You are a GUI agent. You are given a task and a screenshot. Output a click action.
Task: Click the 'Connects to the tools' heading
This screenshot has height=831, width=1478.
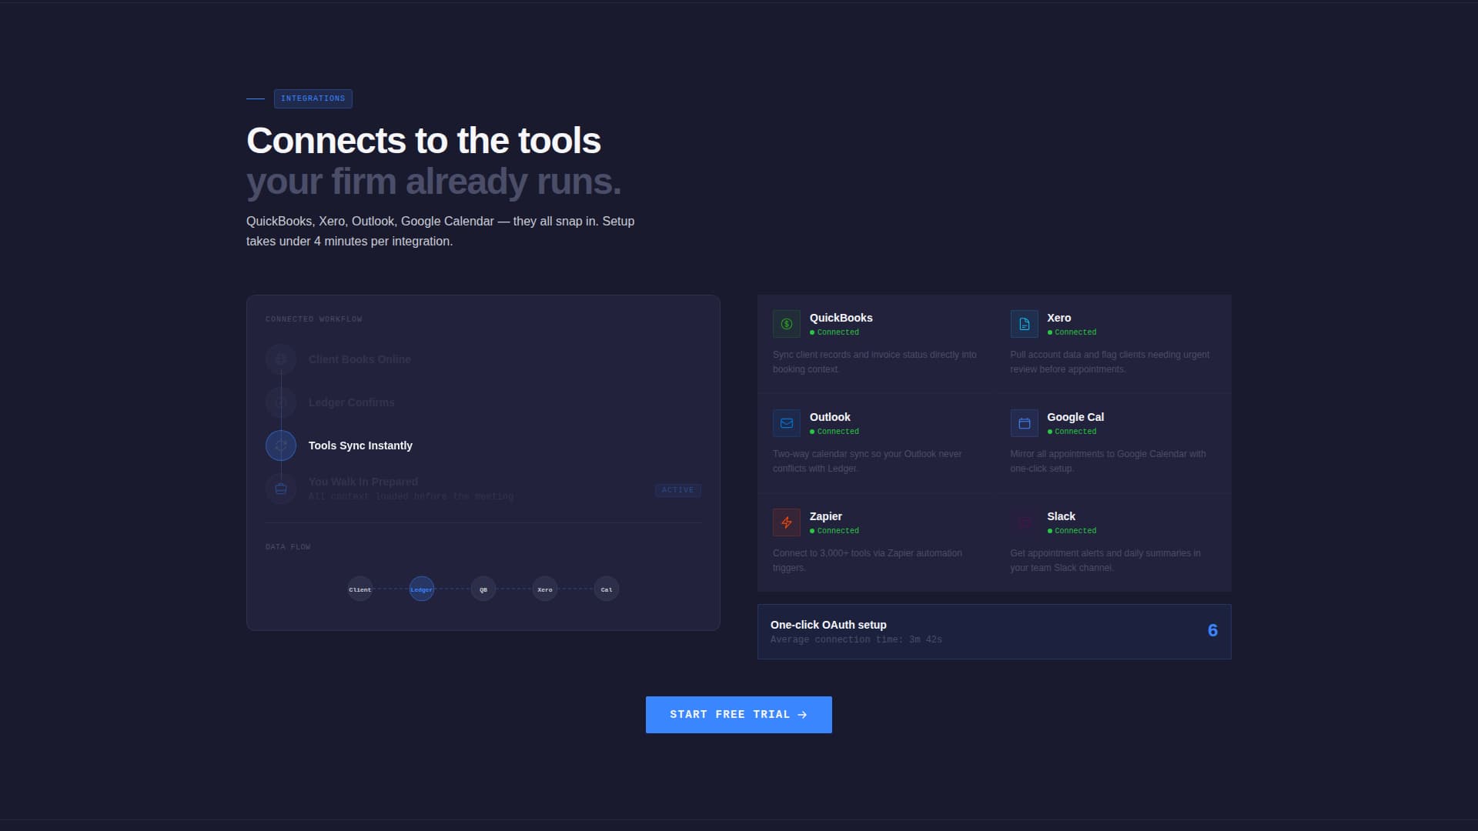point(423,141)
